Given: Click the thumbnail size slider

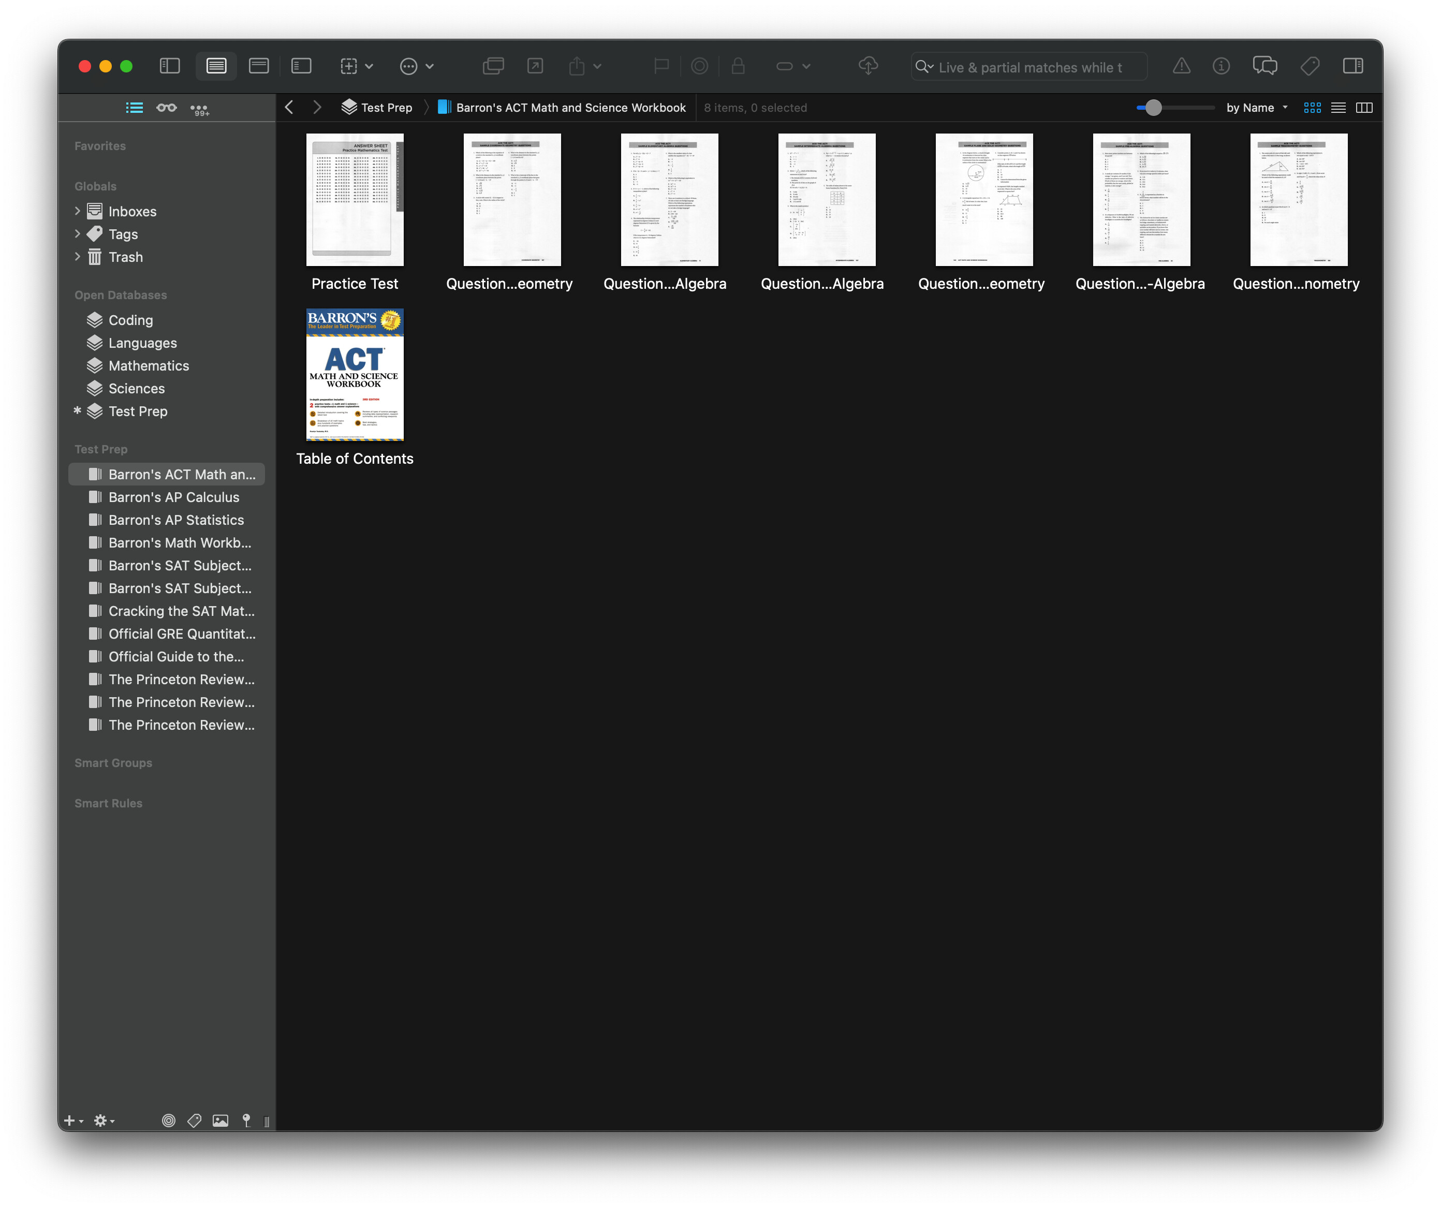Looking at the screenshot, I should pos(1154,108).
